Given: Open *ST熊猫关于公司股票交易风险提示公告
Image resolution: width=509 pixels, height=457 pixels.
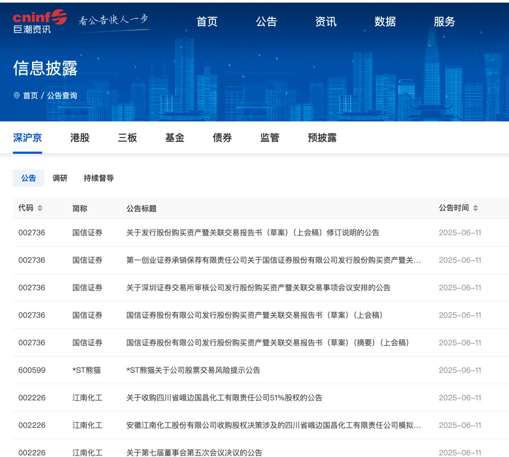Looking at the screenshot, I should click(193, 370).
